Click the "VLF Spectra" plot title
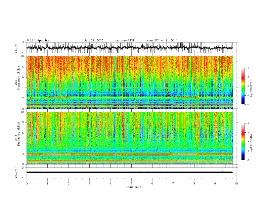This screenshot has width=266, height=206. click(38, 40)
